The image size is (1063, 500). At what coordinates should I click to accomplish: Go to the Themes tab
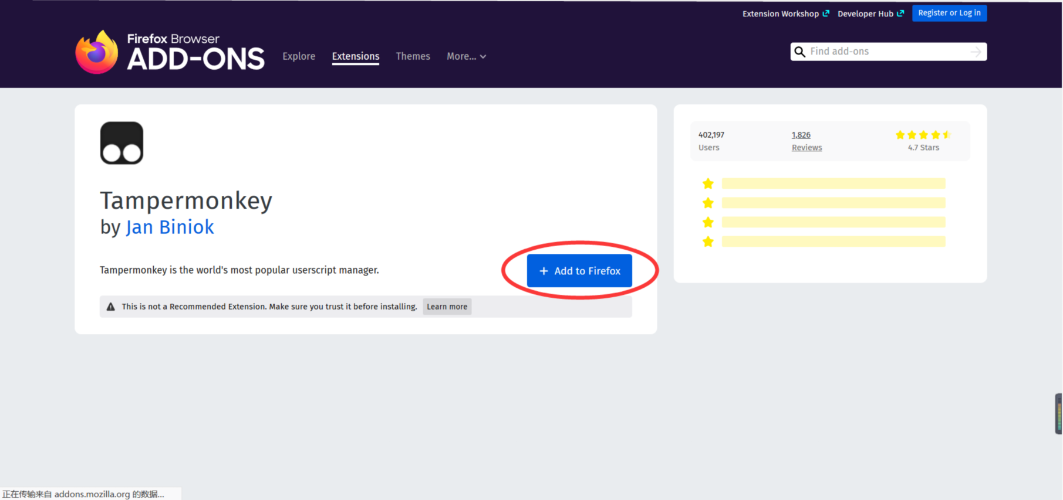click(413, 56)
